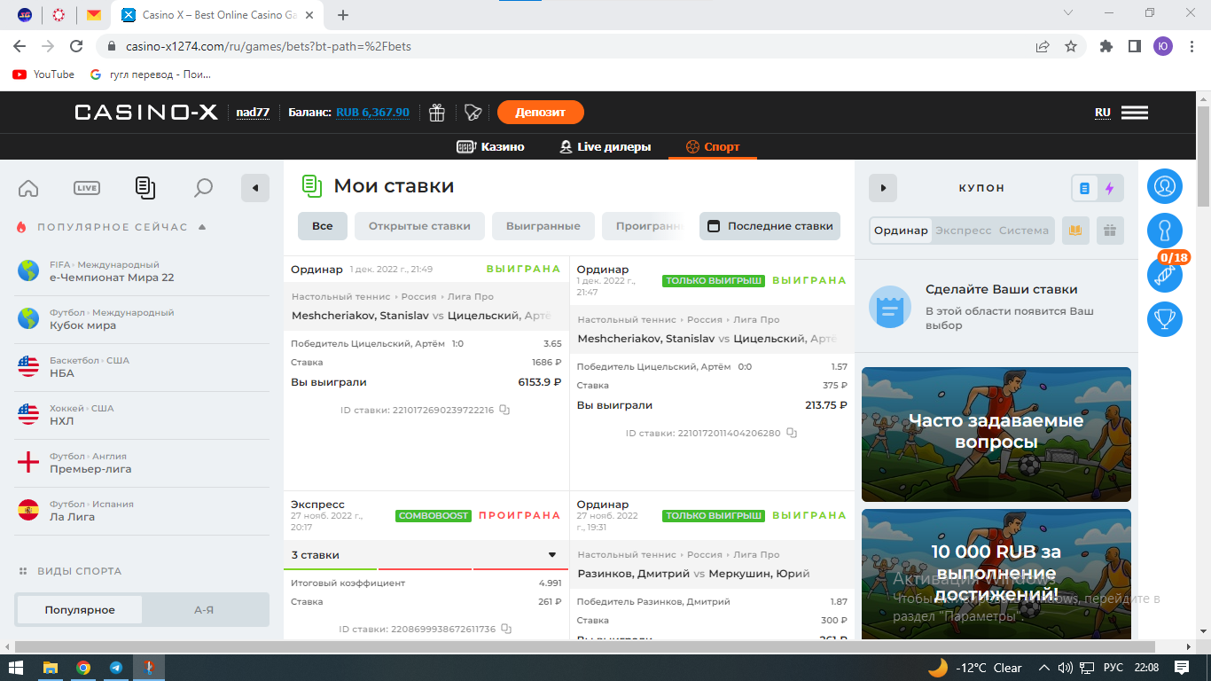Copy bet ID 2210172690239722216
The width and height of the screenshot is (1211, 681).
tap(504, 411)
